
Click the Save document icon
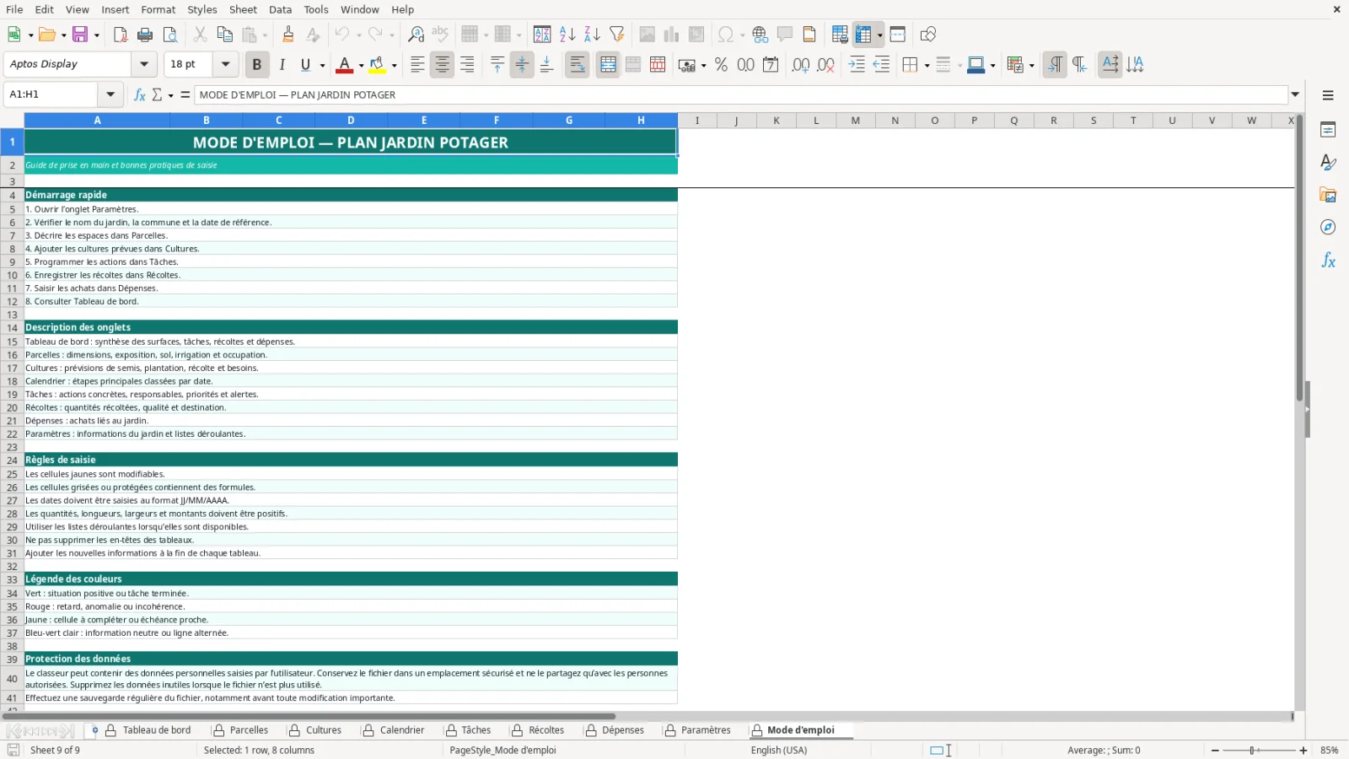[x=80, y=35]
